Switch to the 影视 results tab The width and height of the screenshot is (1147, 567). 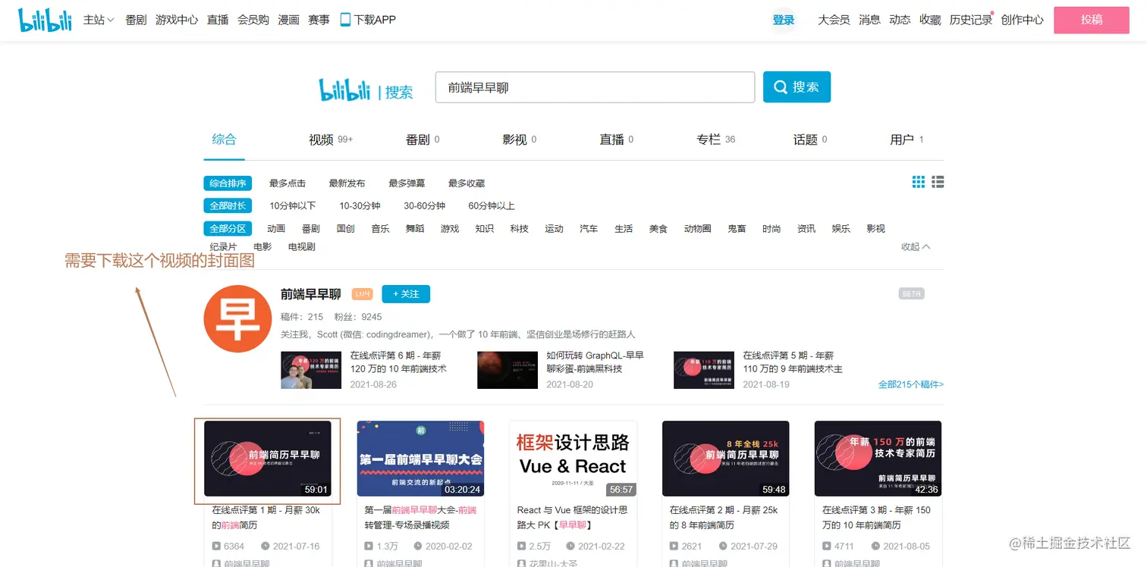click(x=520, y=139)
